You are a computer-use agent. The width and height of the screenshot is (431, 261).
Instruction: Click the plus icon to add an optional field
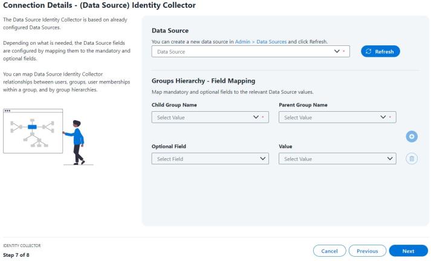tap(412, 137)
